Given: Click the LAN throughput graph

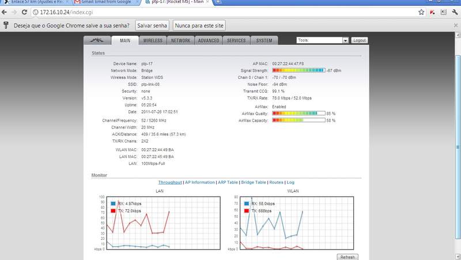Looking at the screenshot, I should coord(163,223).
